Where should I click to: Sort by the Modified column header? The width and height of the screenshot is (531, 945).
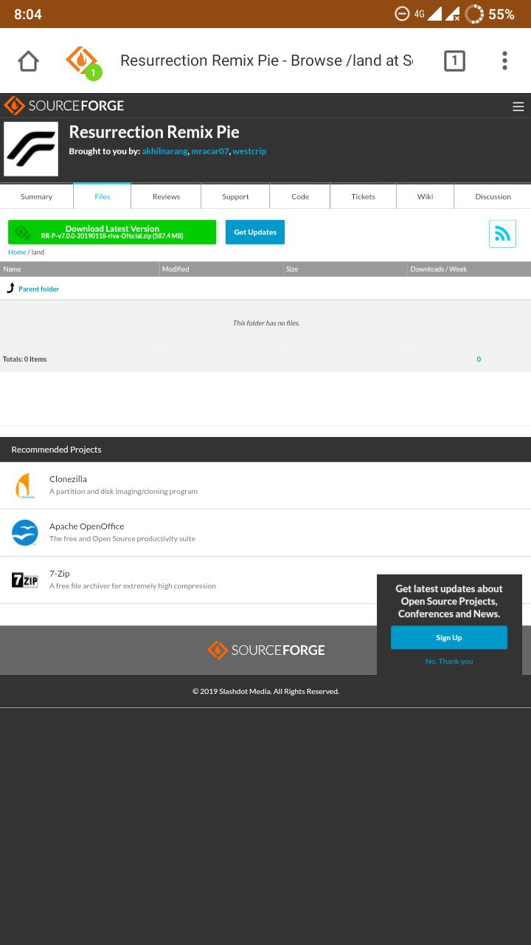222,269
